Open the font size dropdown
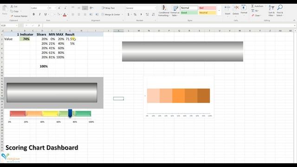 (55, 8)
